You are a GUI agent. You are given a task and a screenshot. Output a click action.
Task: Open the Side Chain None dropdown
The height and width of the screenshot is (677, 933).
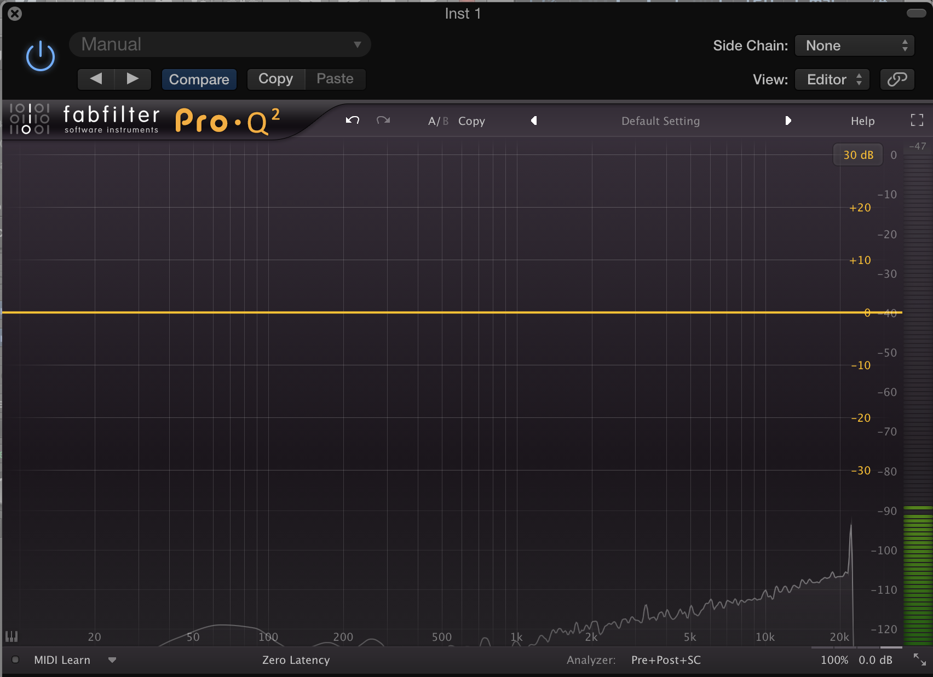tap(854, 45)
